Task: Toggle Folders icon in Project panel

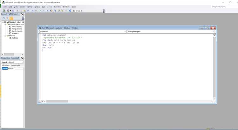Action: pos(11,18)
